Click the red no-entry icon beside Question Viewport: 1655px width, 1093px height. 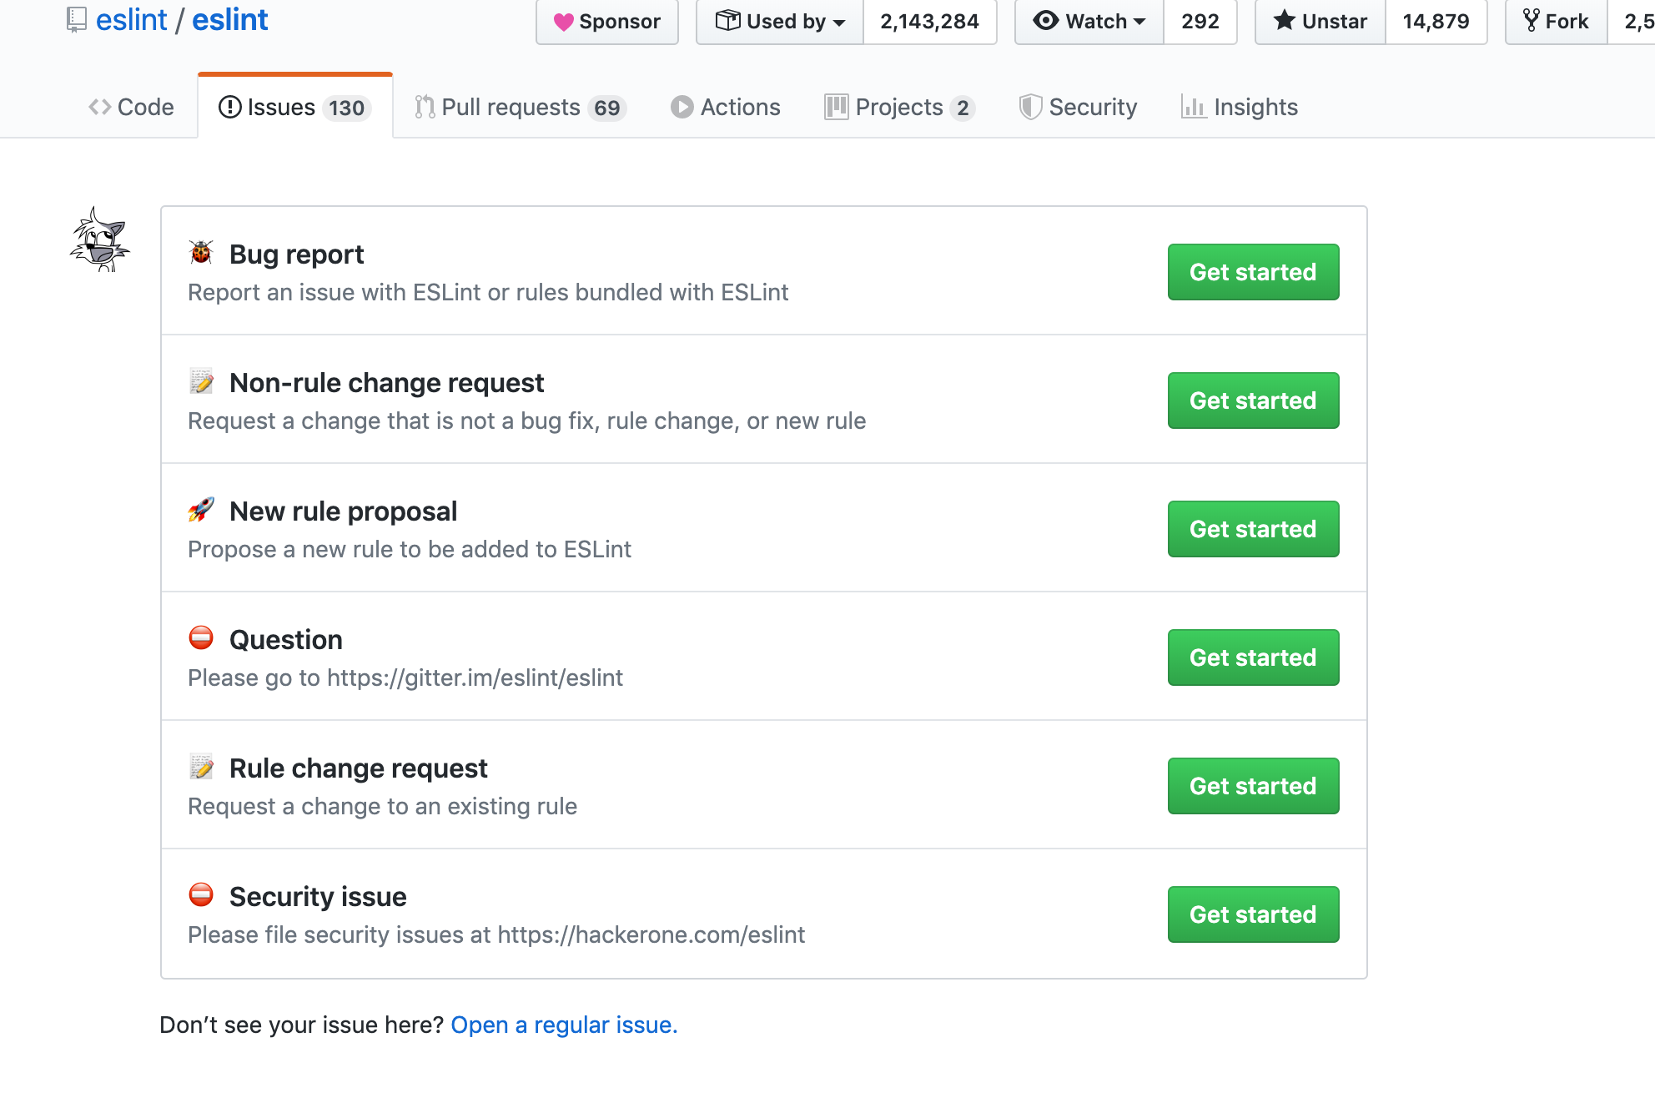[x=201, y=638]
